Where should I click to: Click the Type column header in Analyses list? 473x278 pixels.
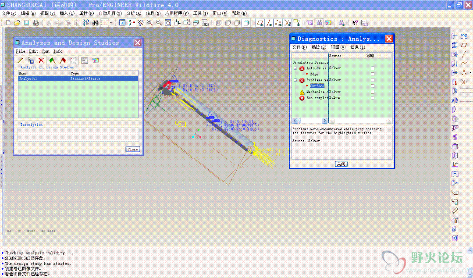coord(75,73)
